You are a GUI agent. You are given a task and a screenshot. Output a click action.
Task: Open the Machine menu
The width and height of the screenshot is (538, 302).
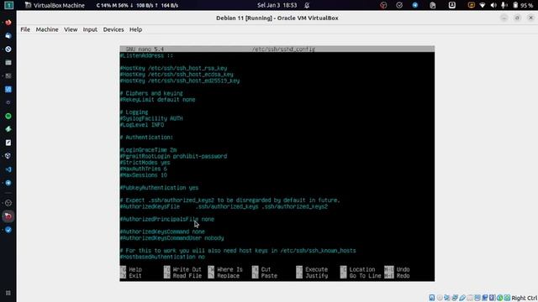(47, 29)
